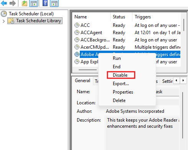Image resolution: width=188 pixels, height=150 pixels.
Task: Click ACC's 'At log on of any user -' trigger
Action: [157, 25]
